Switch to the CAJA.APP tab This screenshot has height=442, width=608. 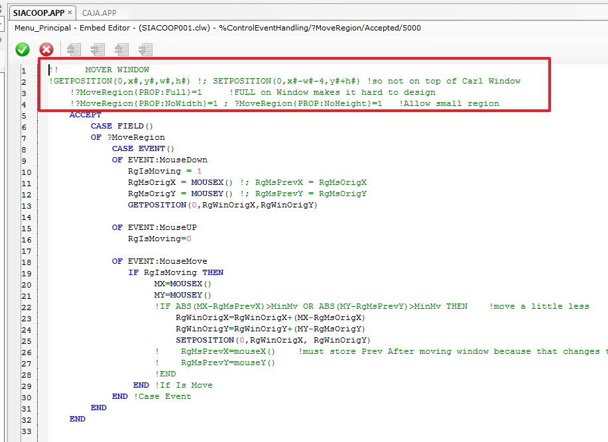[x=99, y=13]
